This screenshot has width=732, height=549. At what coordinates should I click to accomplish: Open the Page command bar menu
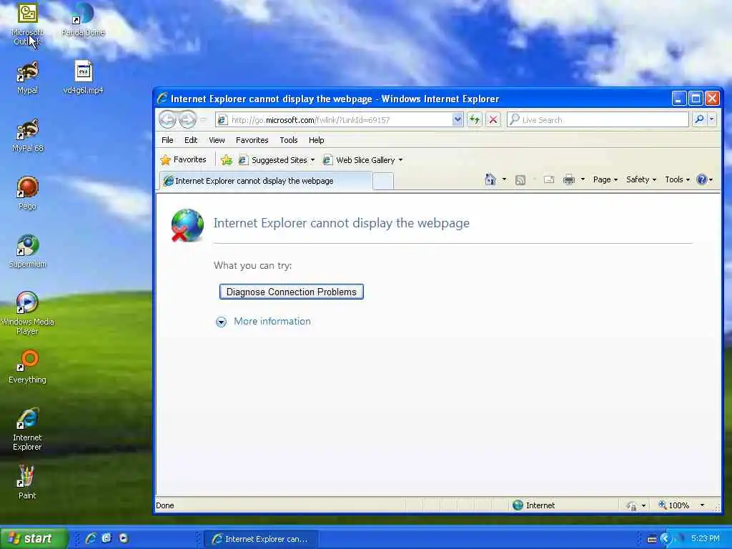point(605,179)
